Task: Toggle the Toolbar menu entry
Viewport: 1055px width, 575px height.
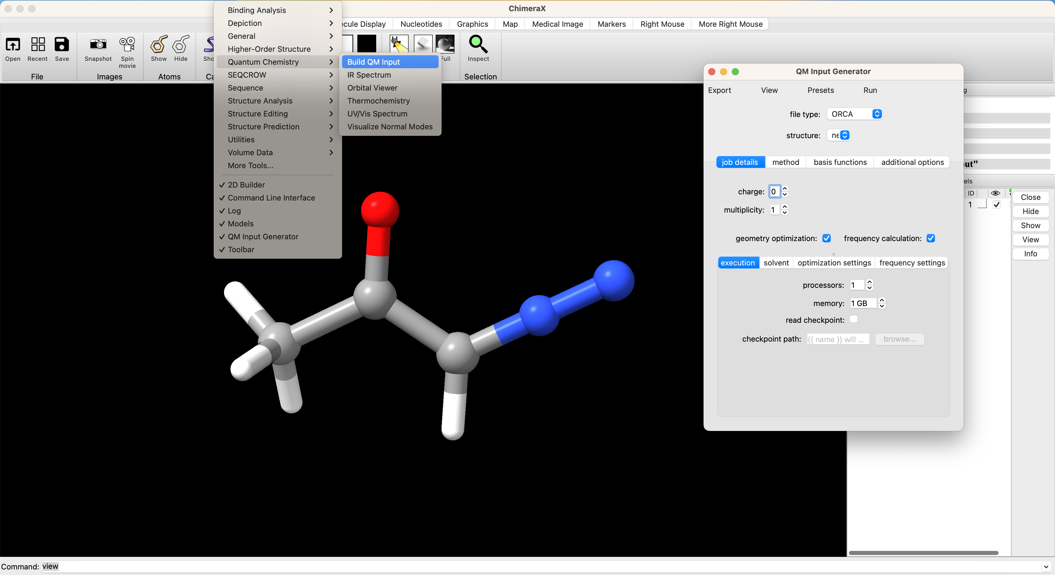Action: (x=278, y=250)
